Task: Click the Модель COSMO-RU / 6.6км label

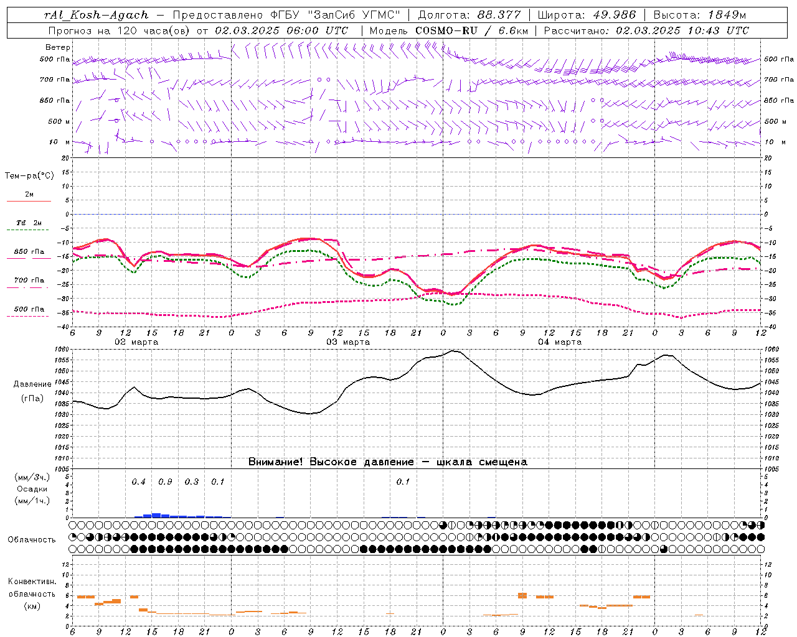Action: click(x=448, y=30)
